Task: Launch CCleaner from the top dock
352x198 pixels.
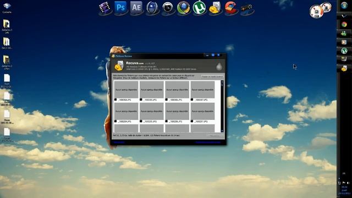Action: pos(231,8)
